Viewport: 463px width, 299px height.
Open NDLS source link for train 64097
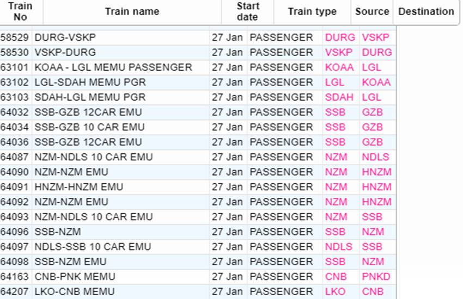coord(339,247)
